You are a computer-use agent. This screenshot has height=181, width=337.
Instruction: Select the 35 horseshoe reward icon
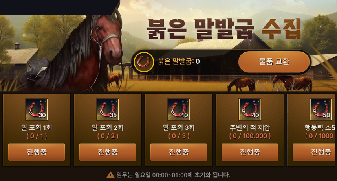click(108, 109)
